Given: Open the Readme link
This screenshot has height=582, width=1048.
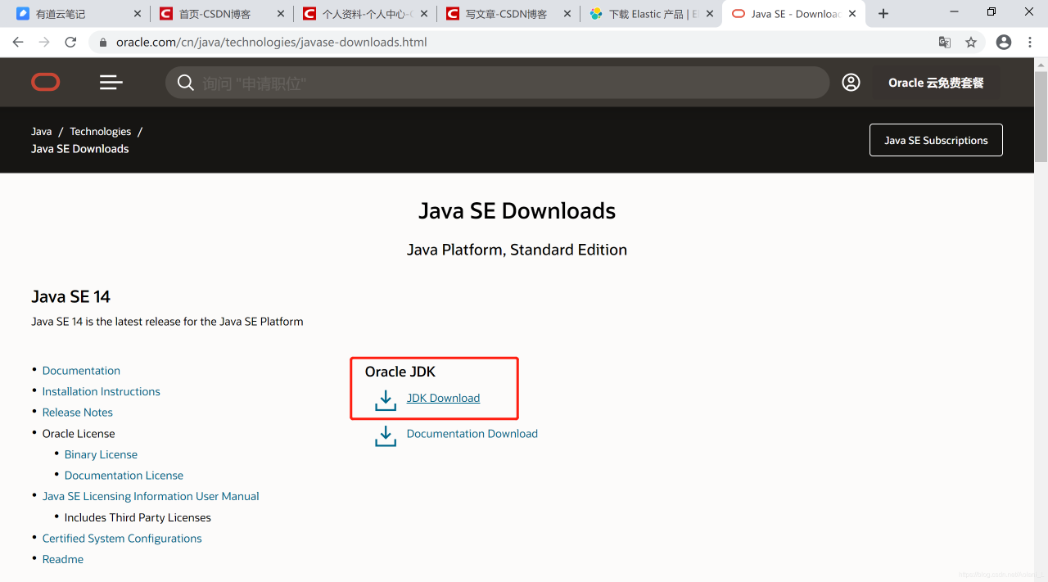Looking at the screenshot, I should click(63, 559).
